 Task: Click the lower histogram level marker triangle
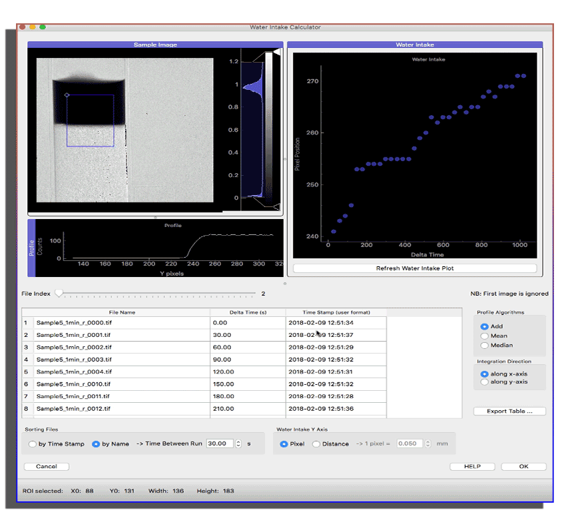(x=277, y=205)
